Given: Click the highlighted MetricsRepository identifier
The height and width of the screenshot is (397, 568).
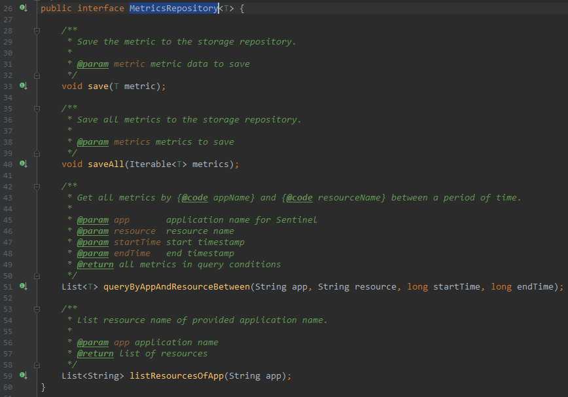Looking at the screenshot, I should (173, 9).
